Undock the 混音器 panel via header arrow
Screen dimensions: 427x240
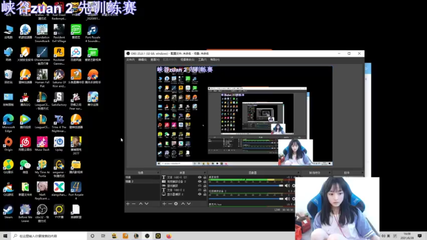point(298,173)
